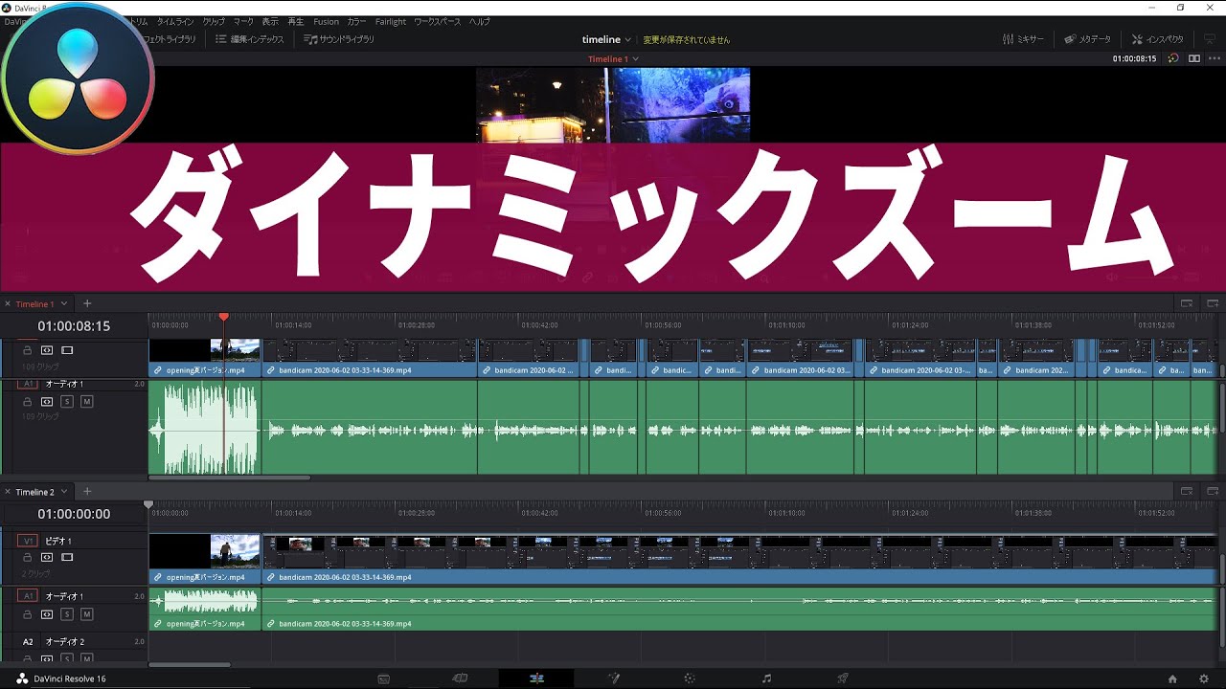Open the Edit page icon

coord(536,678)
